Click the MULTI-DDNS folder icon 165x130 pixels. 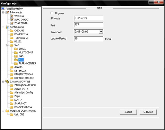click(16, 52)
